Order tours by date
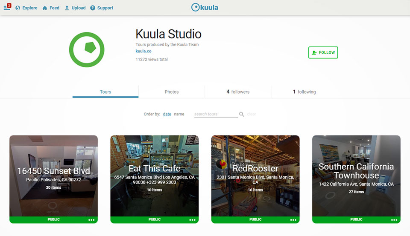 click(x=167, y=114)
